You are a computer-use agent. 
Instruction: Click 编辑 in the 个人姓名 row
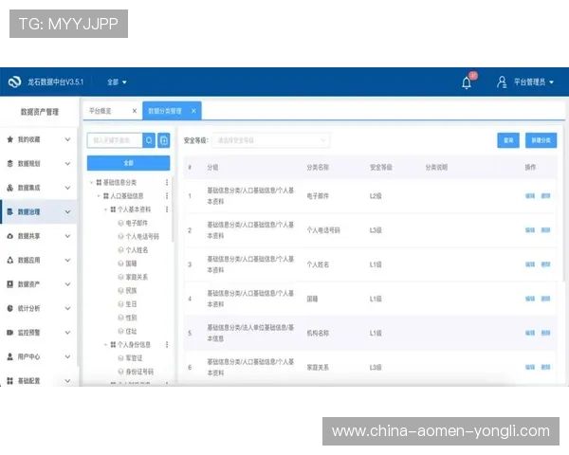530,264
